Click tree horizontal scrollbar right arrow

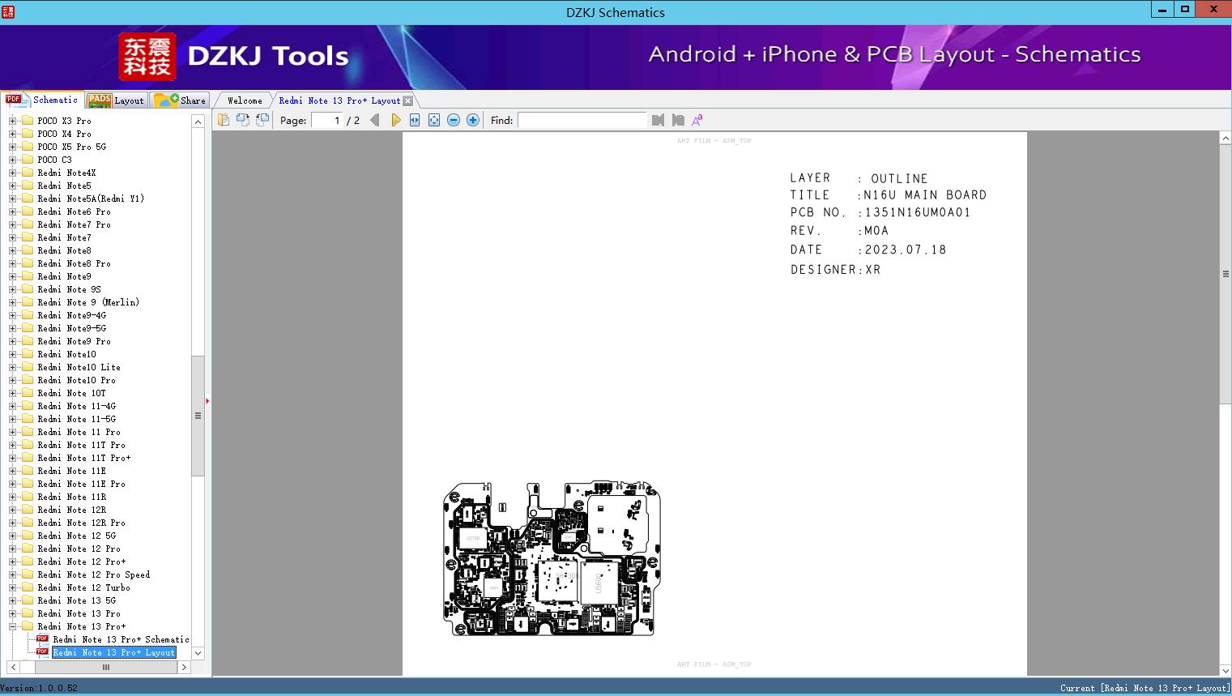(184, 667)
